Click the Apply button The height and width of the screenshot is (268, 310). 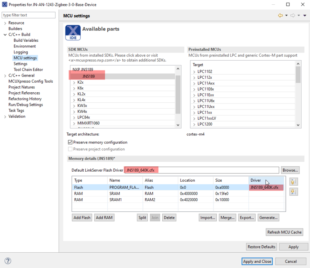(294, 247)
